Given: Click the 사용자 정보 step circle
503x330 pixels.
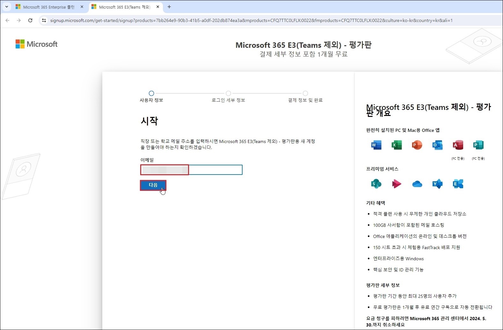Looking at the screenshot, I should point(151,93).
